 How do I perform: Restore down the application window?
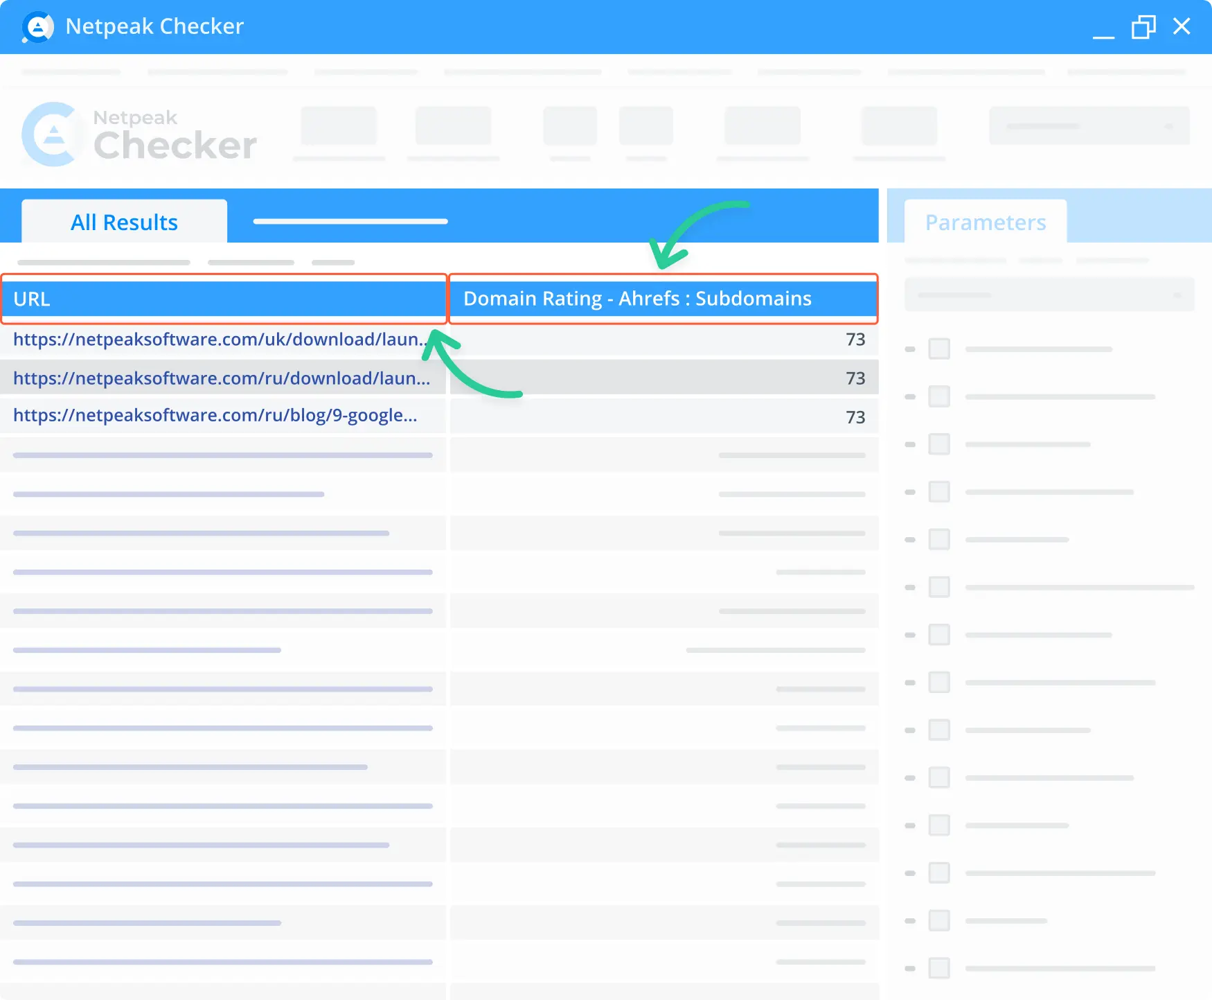(1143, 28)
